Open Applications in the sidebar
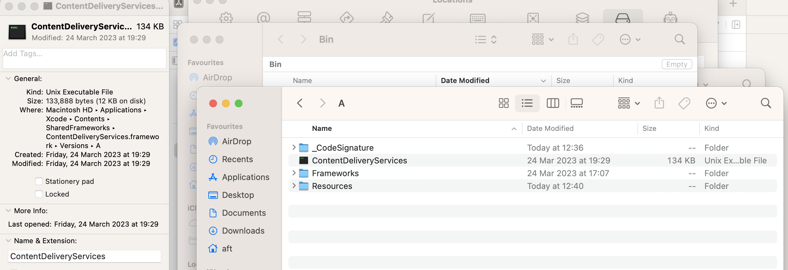Image resolution: width=788 pixels, height=270 pixels. point(246,177)
